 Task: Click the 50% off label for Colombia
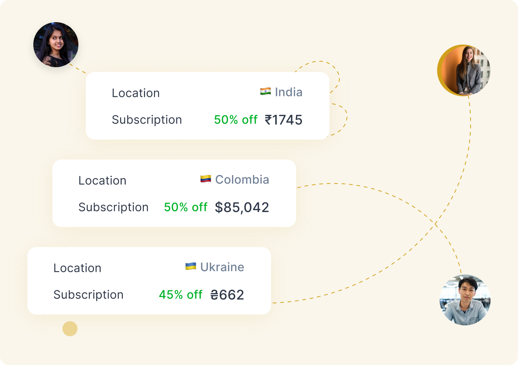[186, 207]
